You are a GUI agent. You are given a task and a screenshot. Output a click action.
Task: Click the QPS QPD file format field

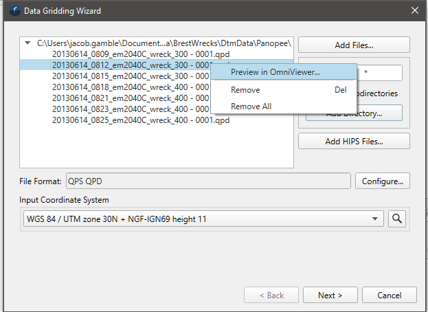pyautogui.click(x=207, y=181)
